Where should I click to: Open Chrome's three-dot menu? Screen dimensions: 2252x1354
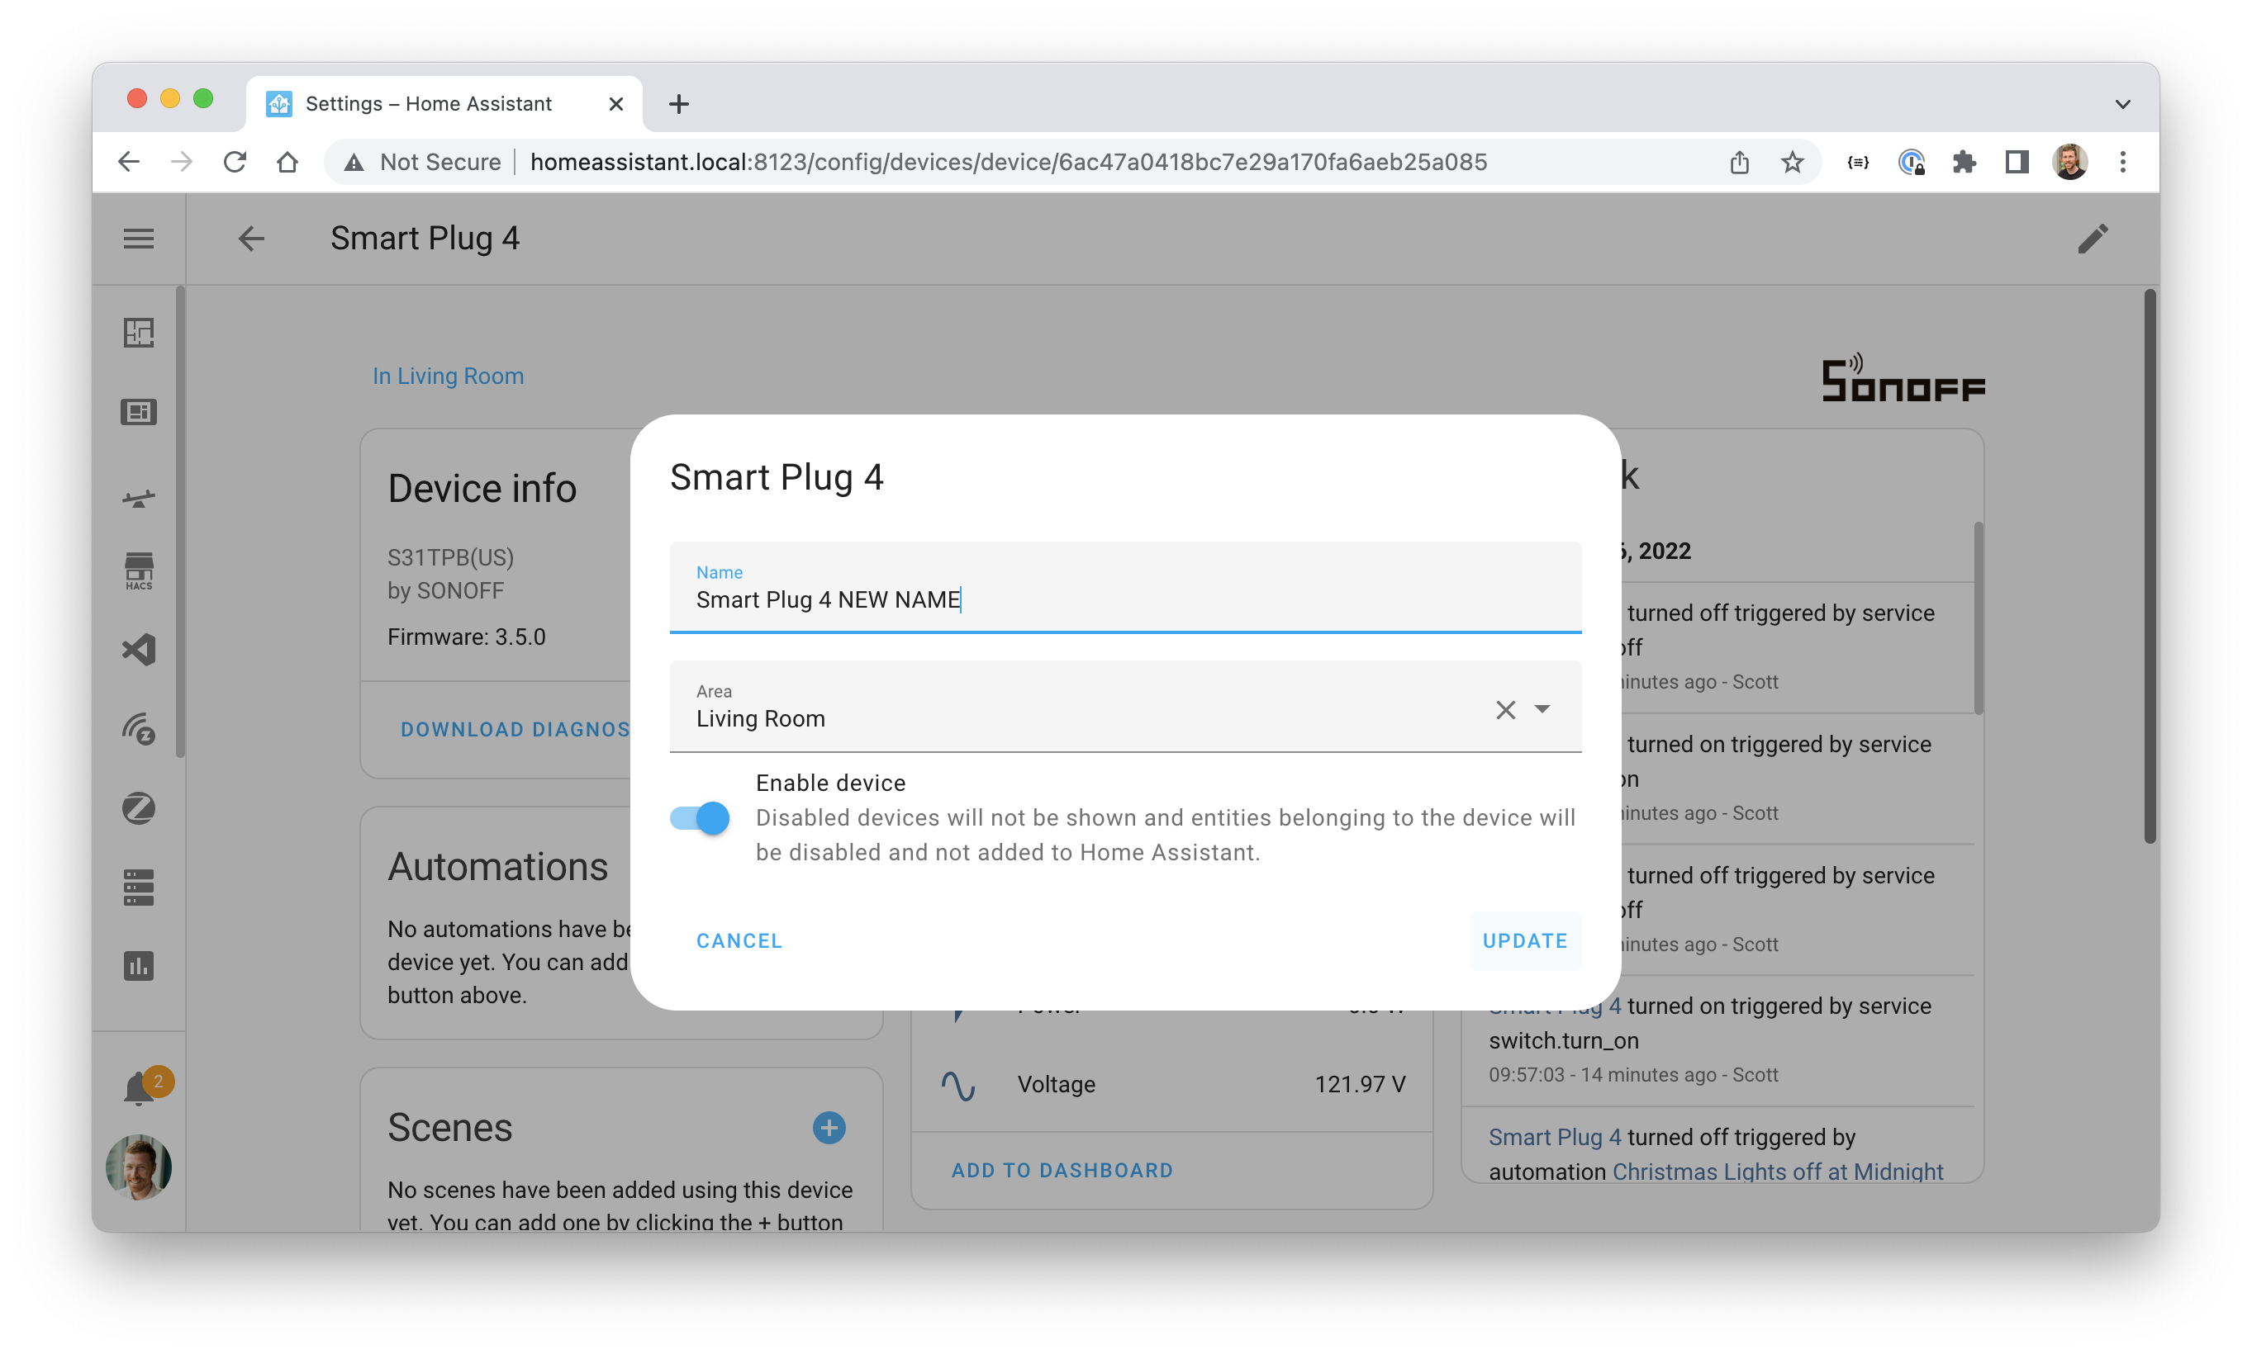[x=2122, y=162]
